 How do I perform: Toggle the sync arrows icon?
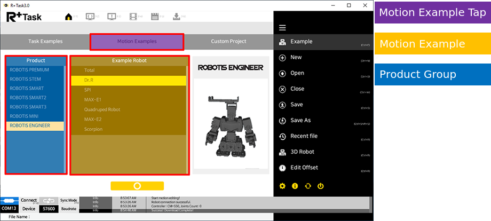[49, 201]
